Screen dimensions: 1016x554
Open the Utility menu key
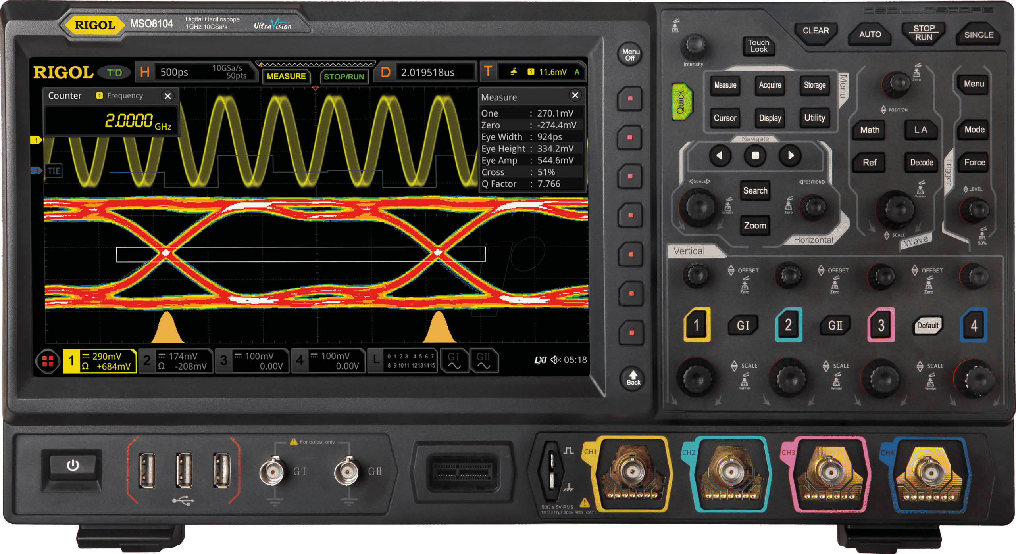(x=814, y=118)
